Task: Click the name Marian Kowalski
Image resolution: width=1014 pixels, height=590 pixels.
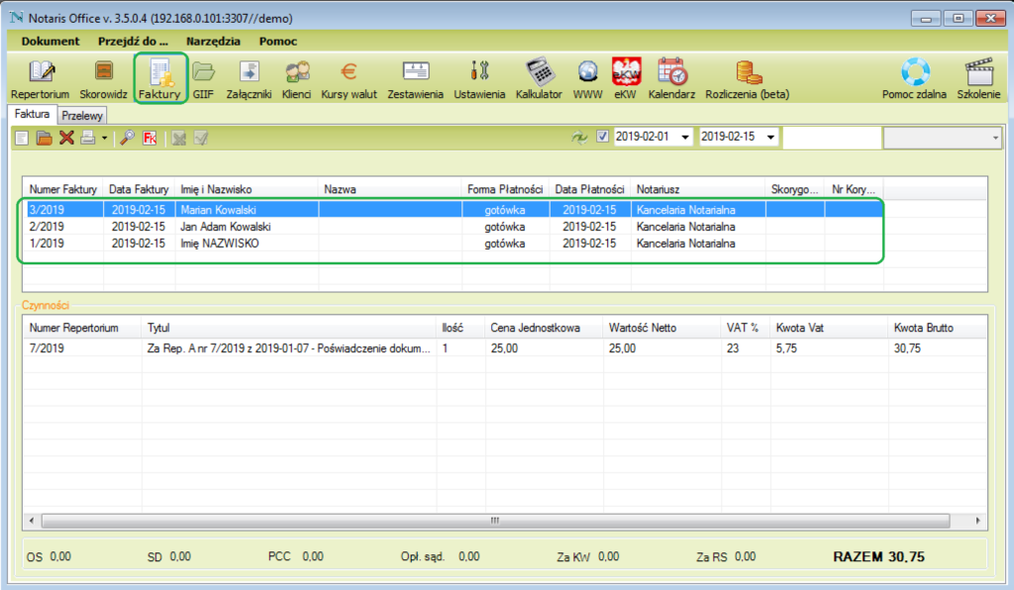Action: point(218,210)
